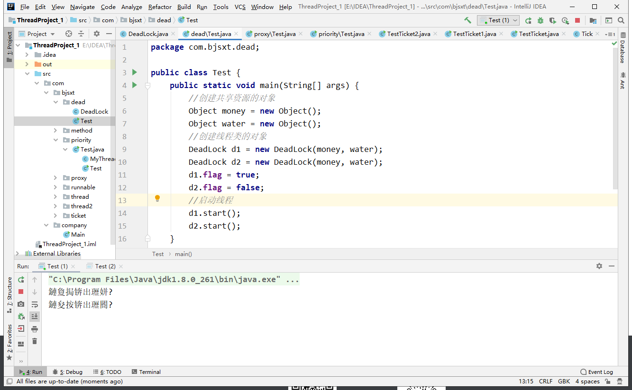Expand the .idea folder
This screenshot has width=632, height=390.
click(27, 55)
